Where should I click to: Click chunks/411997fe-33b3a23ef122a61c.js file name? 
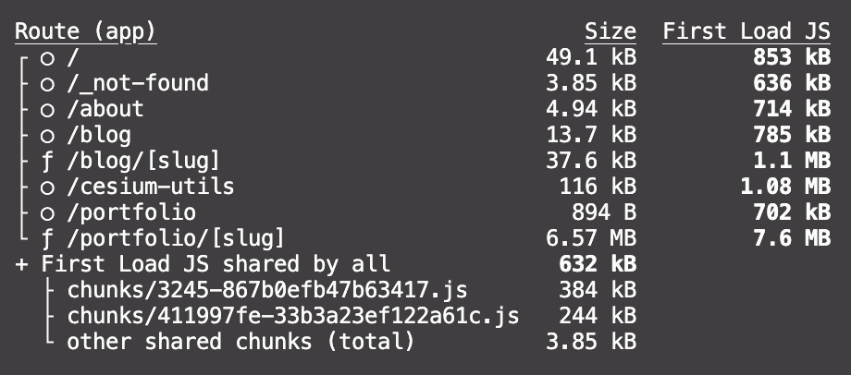(x=293, y=317)
